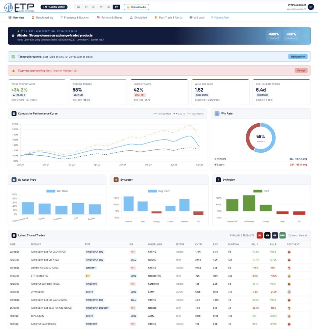Screen dimensions: 318x335
Task: Toggle the Top Traders legend series
Action: click(195, 114)
